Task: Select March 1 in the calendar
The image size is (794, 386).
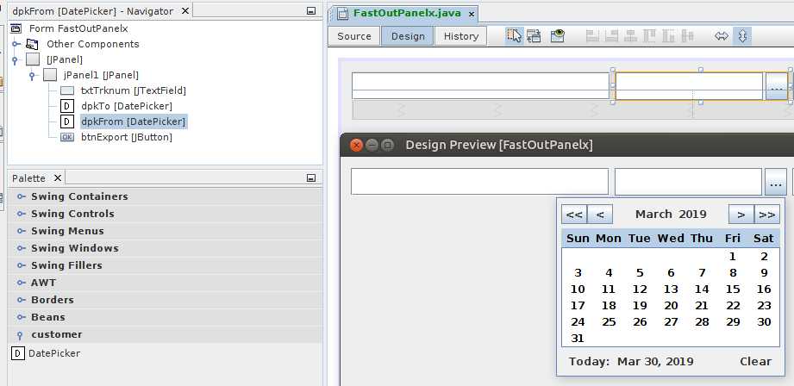Action: (732, 257)
